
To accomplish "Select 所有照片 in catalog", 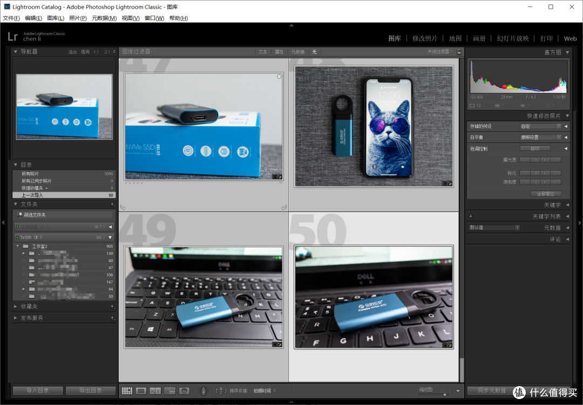I will coord(64,174).
